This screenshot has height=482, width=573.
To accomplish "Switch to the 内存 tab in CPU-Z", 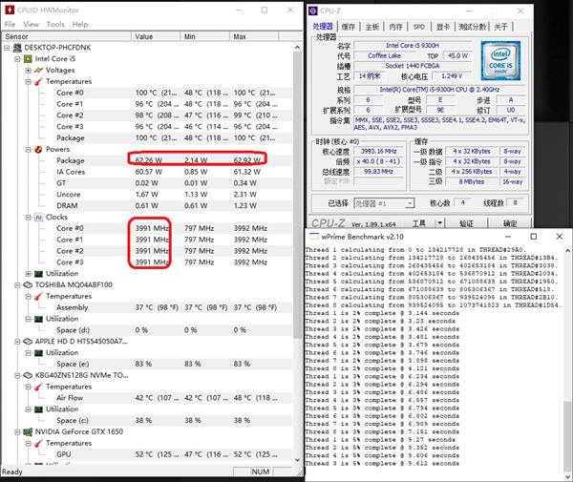I will click(395, 27).
